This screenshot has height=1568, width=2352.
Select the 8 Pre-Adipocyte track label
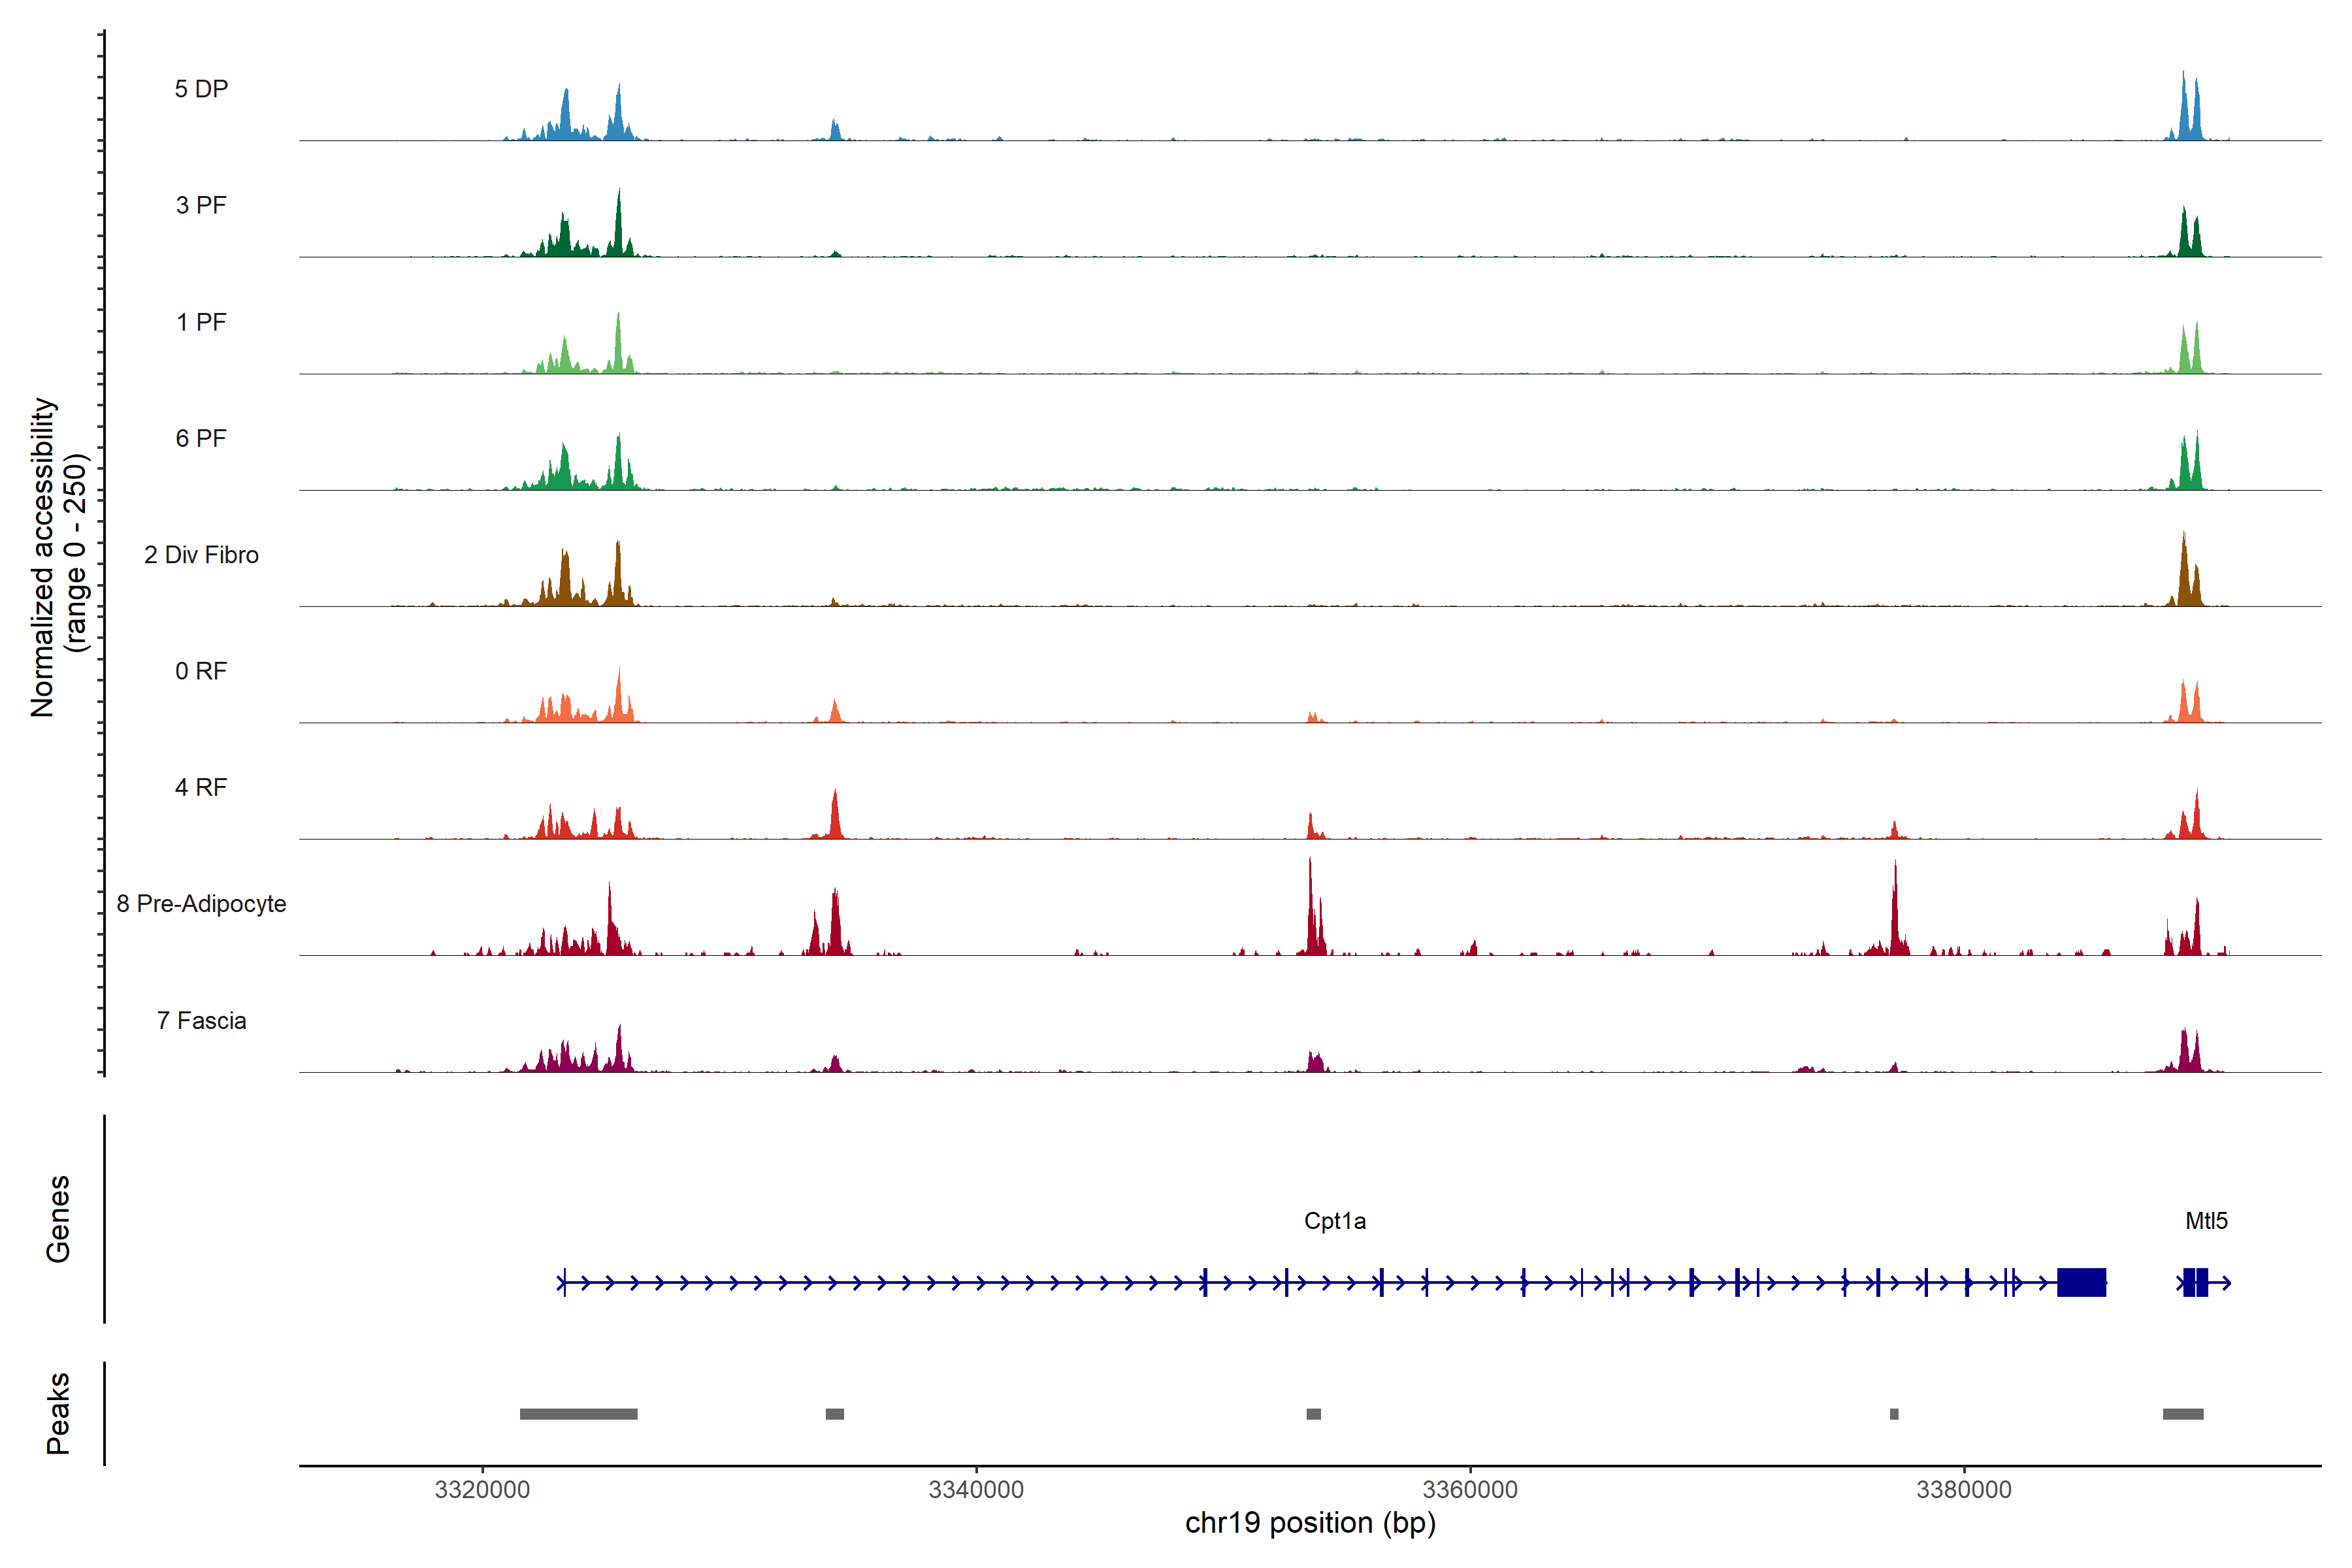[201, 903]
